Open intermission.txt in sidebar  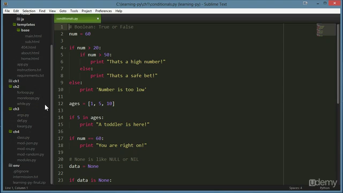(x=25, y=177)
